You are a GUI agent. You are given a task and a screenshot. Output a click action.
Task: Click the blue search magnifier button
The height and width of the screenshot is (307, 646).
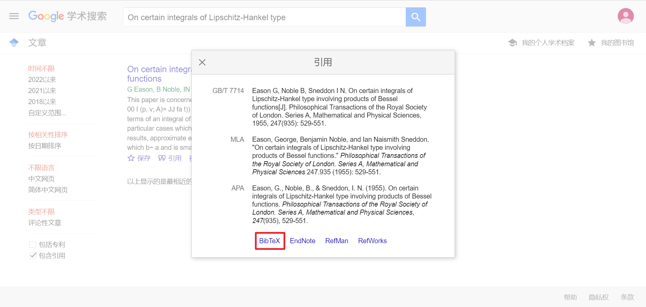pos(416,17)
